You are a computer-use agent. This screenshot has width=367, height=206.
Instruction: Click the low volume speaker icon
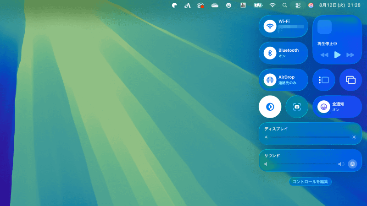266,164
